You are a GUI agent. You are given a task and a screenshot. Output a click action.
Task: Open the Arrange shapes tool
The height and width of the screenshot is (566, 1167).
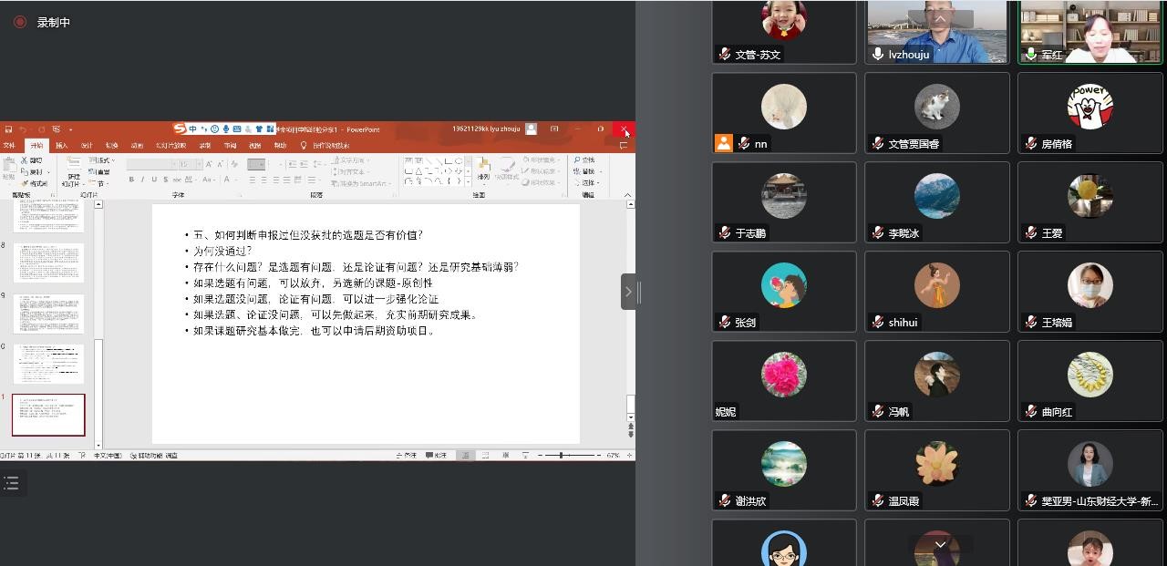483,169
